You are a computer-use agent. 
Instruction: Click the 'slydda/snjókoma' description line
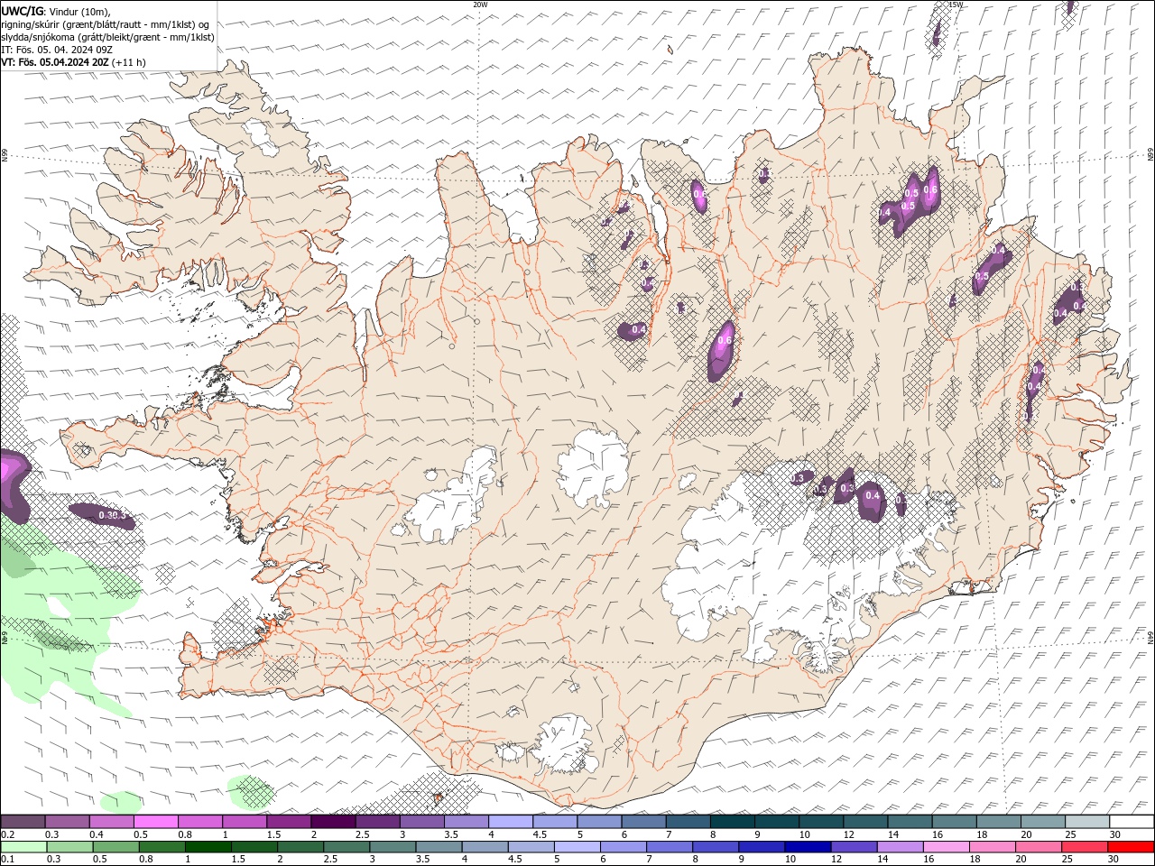coord(108,37)
